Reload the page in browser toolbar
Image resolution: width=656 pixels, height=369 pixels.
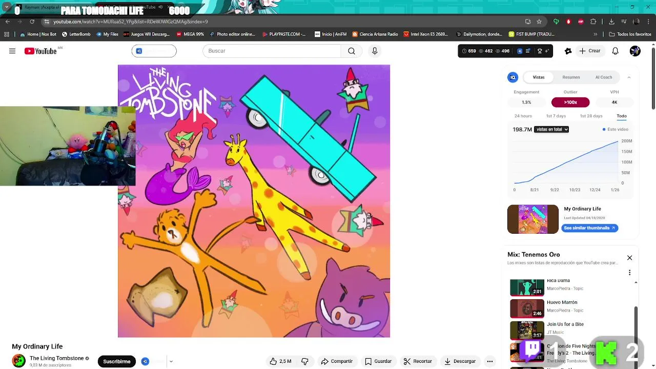pyautogui.click(x=32, y=22)
